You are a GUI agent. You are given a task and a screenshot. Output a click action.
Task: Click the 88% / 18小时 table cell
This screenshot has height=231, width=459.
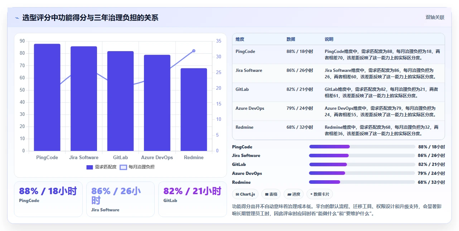[300, 51]
